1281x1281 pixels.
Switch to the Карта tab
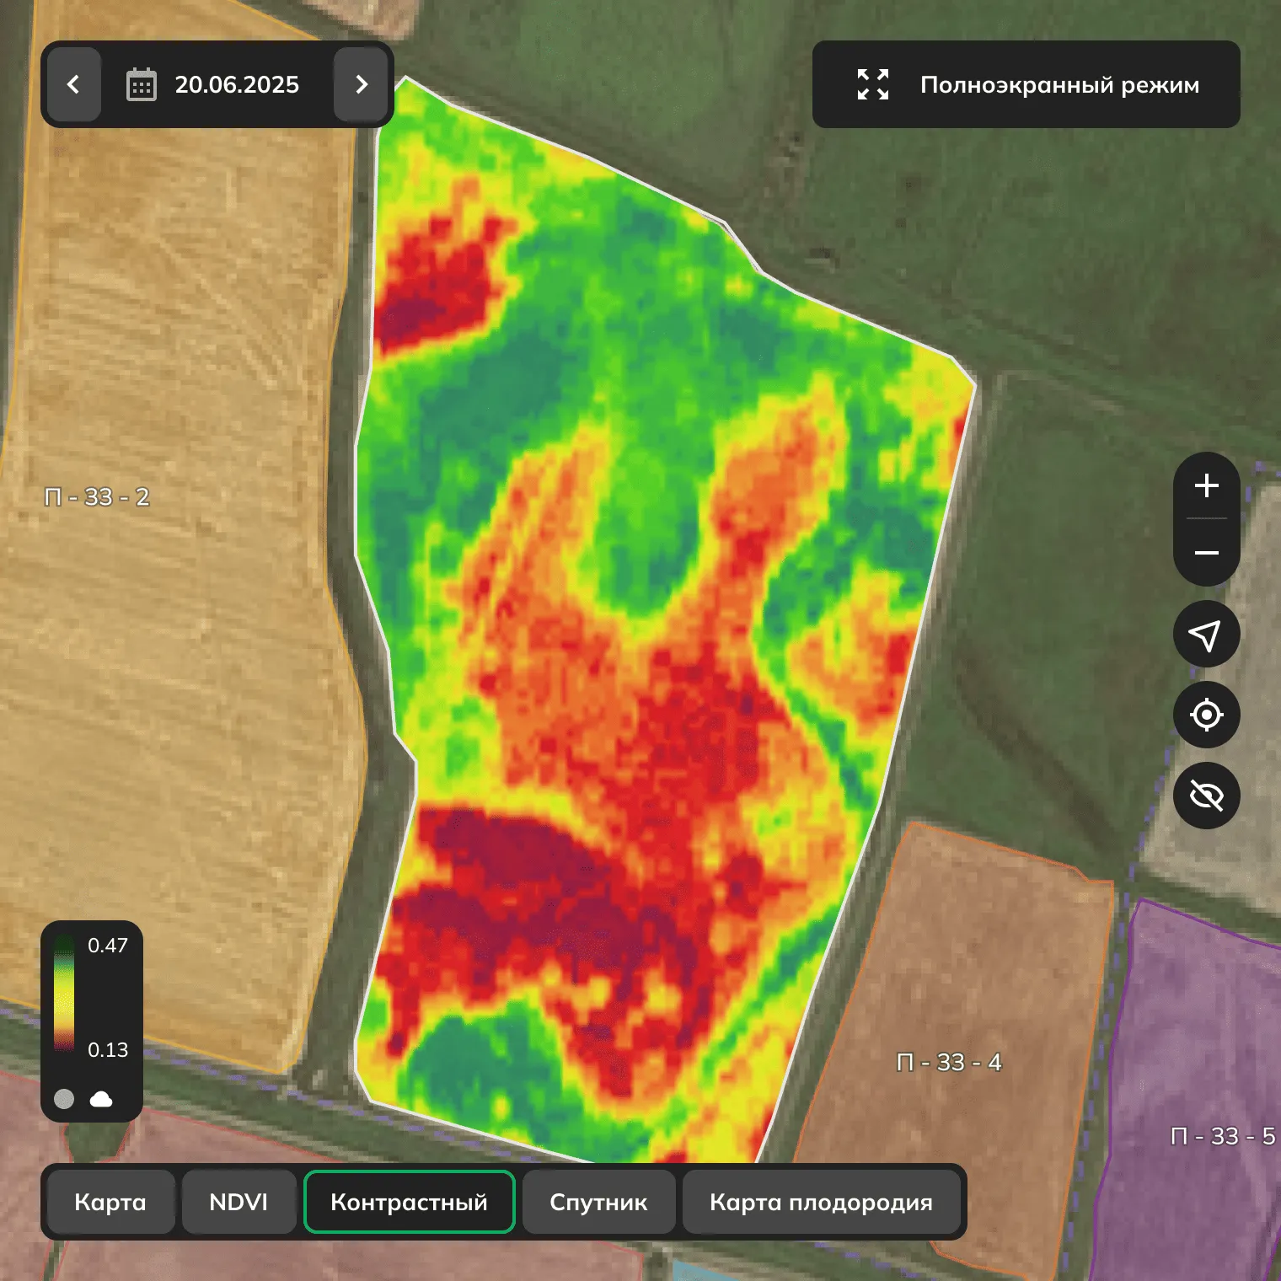110,1203
